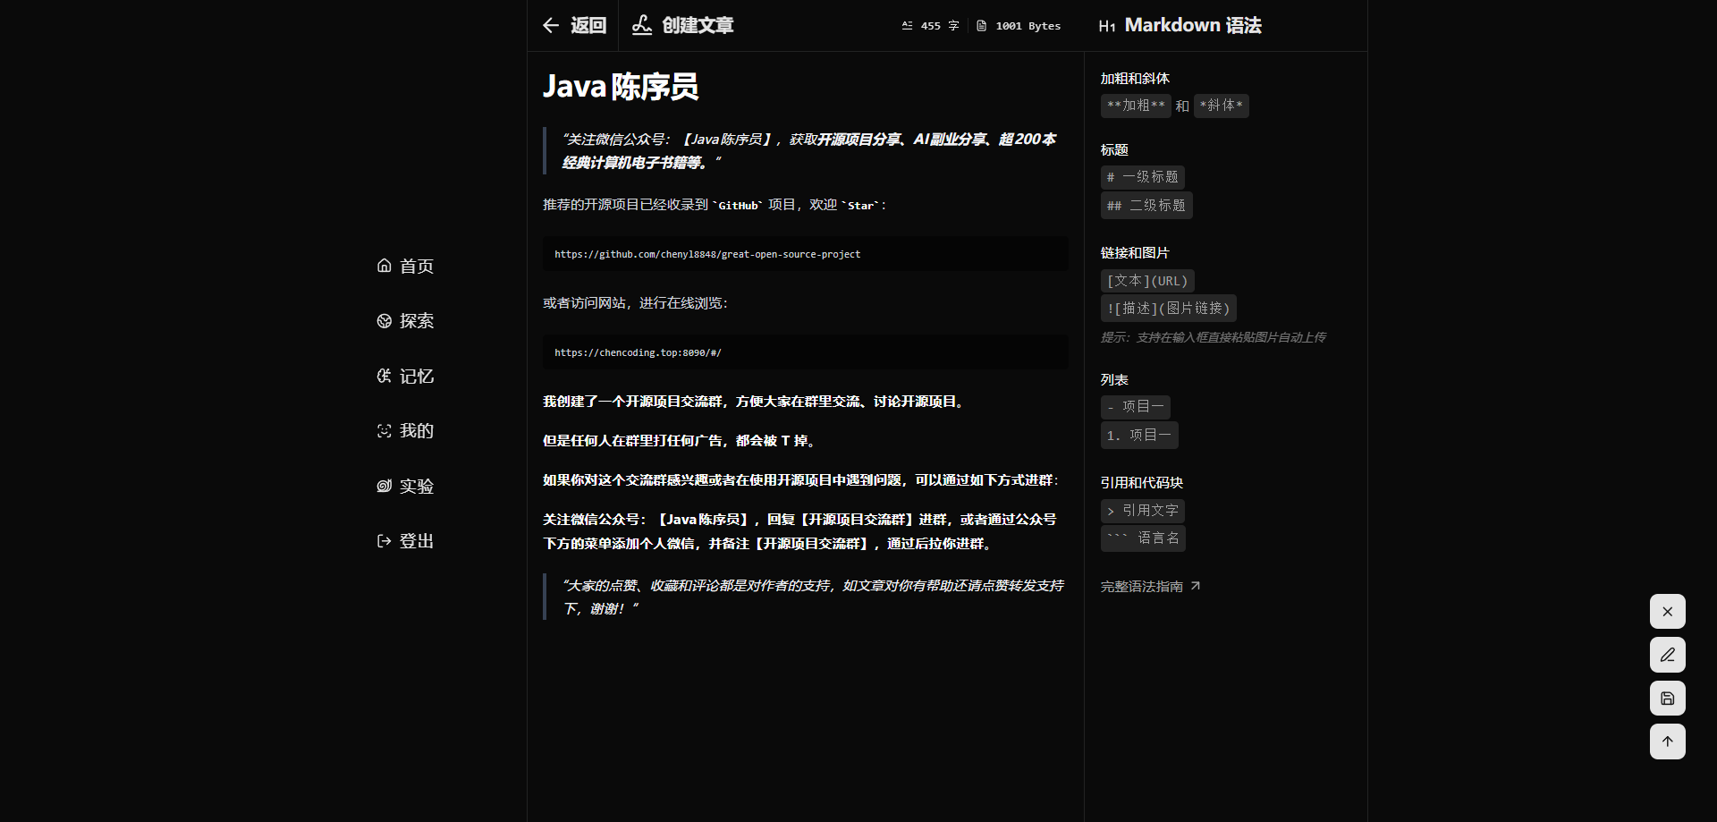The image size is (1717, 822).
Task: Click the **加粗** syntax chip
Action: pyautogui.click(x=1136, y=106)
